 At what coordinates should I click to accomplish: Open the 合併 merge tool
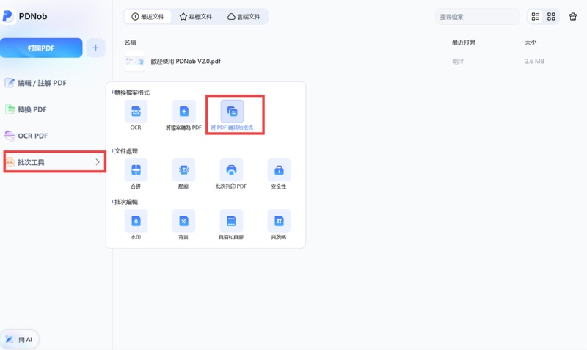click(x=136, y=170)
